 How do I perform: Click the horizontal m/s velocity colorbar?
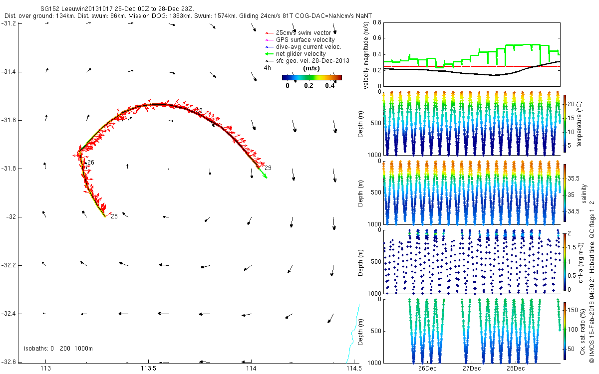(x=311, y=77)
